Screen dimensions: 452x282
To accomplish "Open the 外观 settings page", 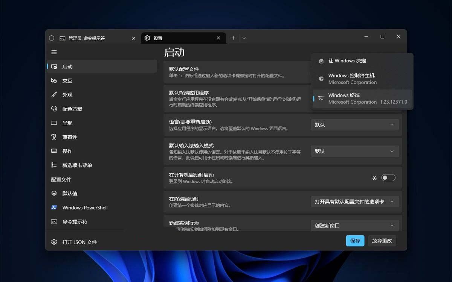I will coord(102,95).
